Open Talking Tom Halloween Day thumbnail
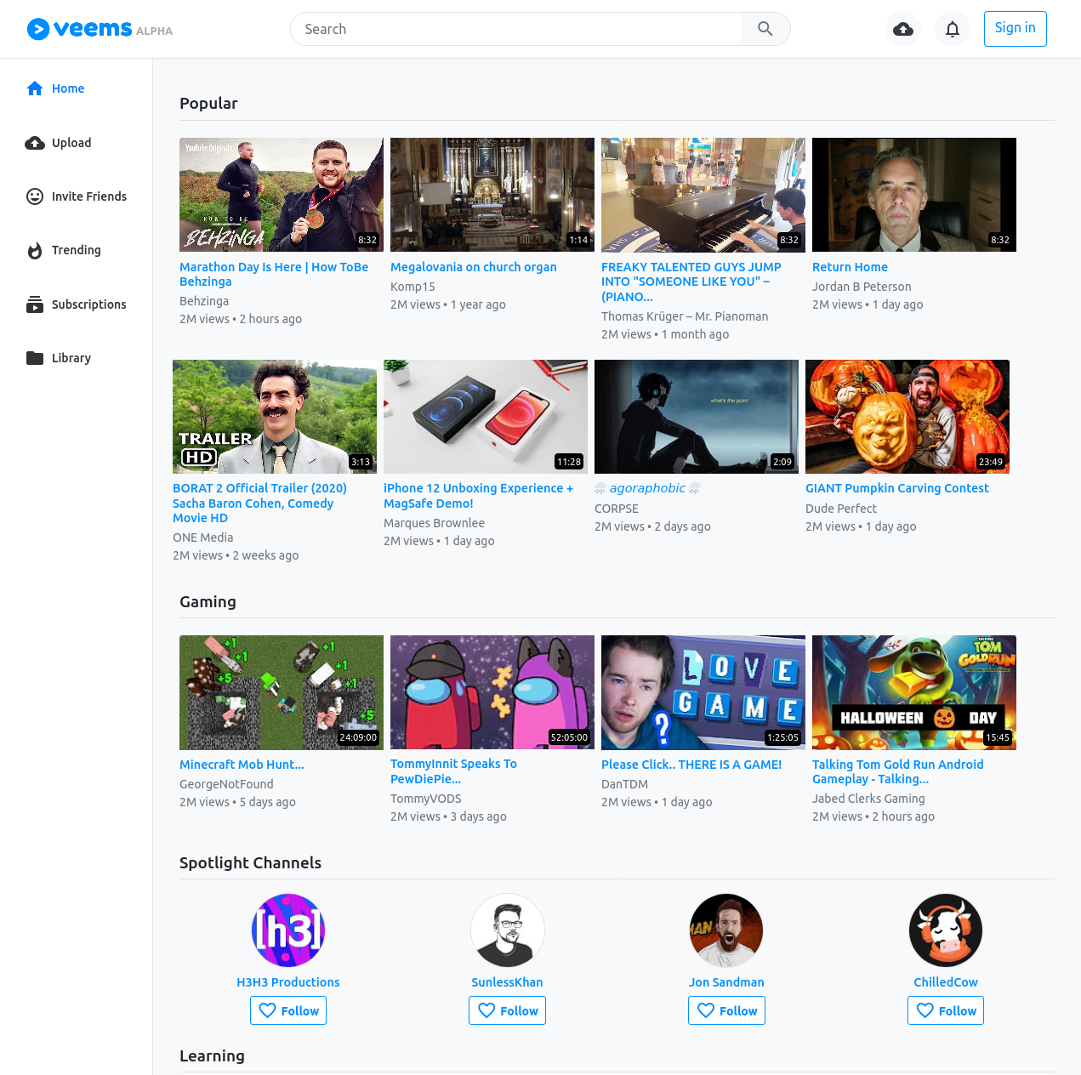Image resolution: width=1081 pixels, height=1075 pixels. point(914,692)
